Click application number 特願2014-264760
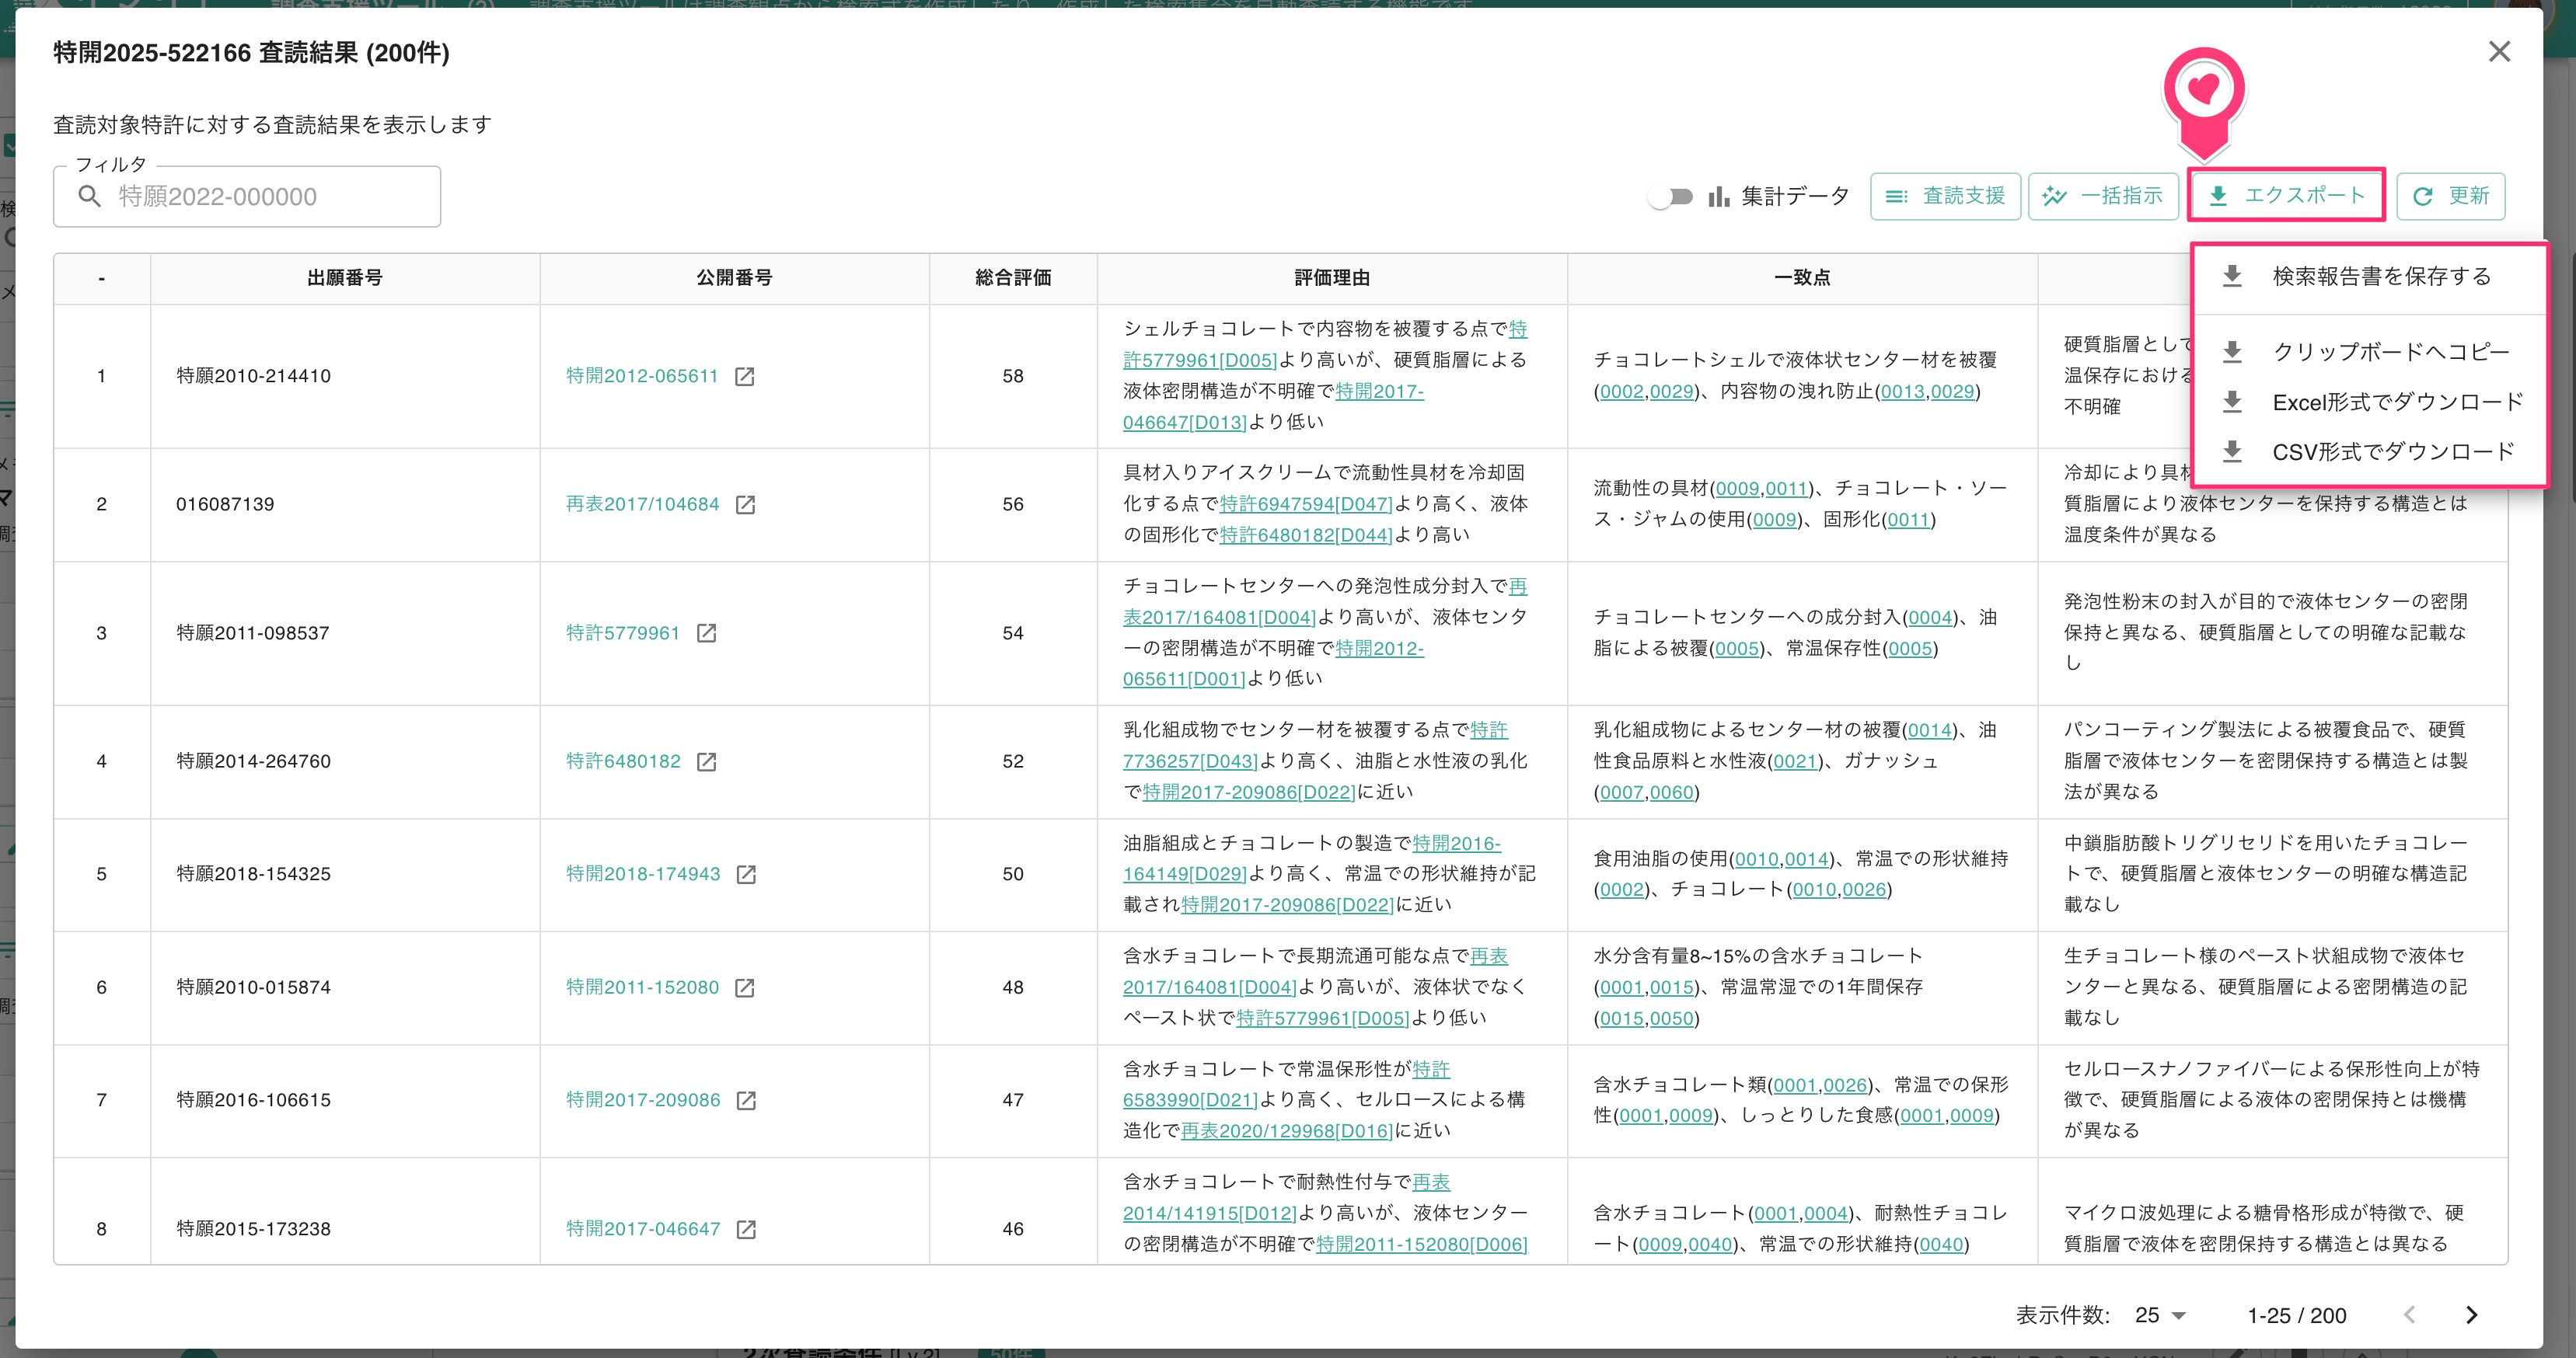This screenshot has height=1358, width=2576. tap(253, 761)
